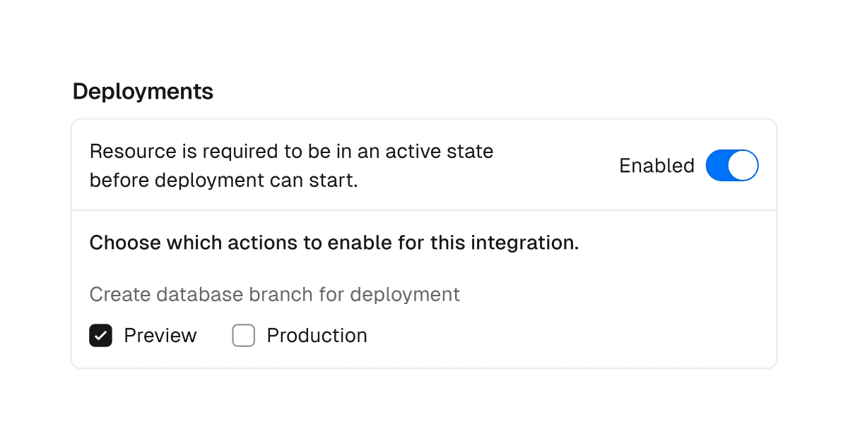
Task: Click the "Enabled" label text
Action: pos(656,166)
